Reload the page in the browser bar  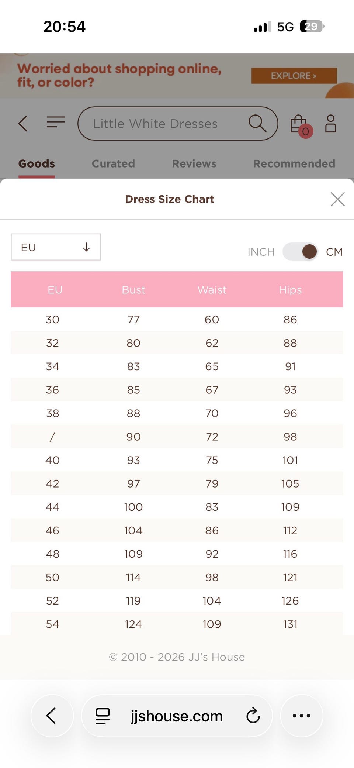(253, 716)
